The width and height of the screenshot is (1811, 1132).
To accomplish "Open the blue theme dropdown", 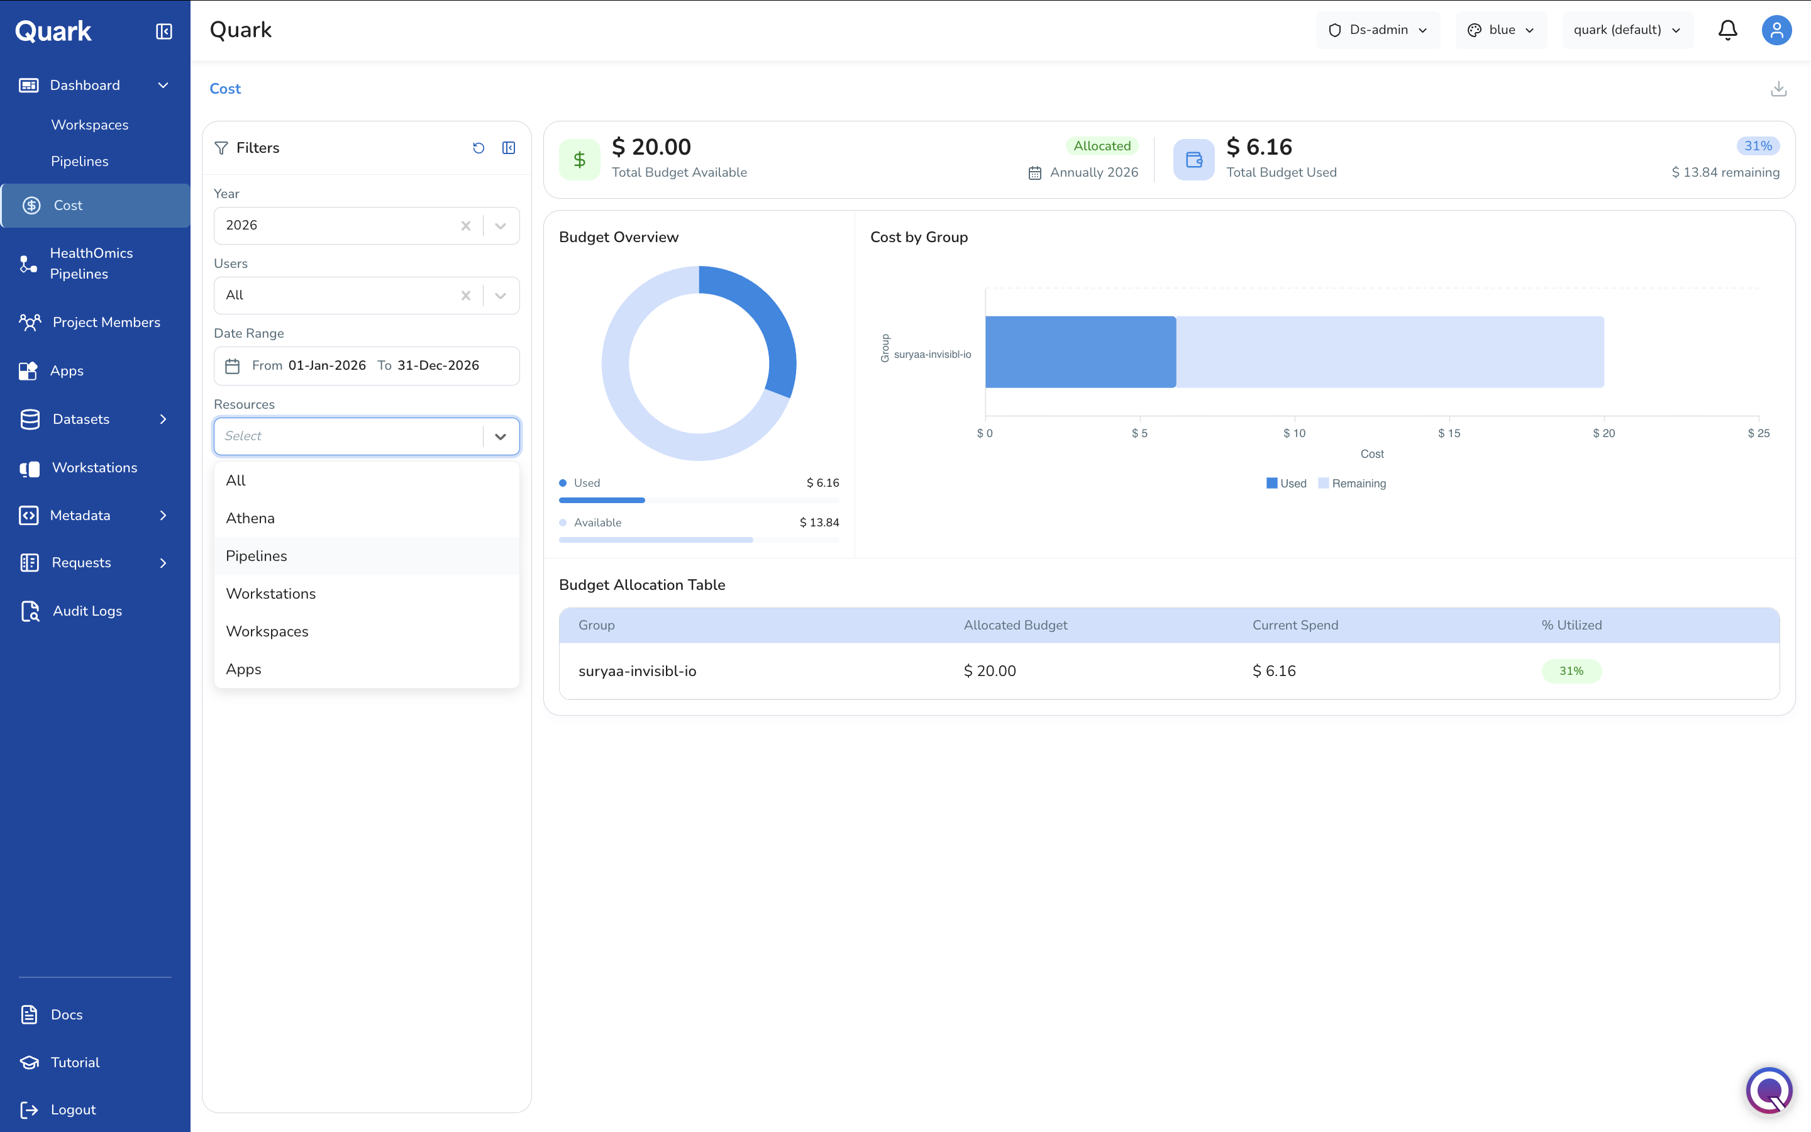I will tap(1501, 30).
